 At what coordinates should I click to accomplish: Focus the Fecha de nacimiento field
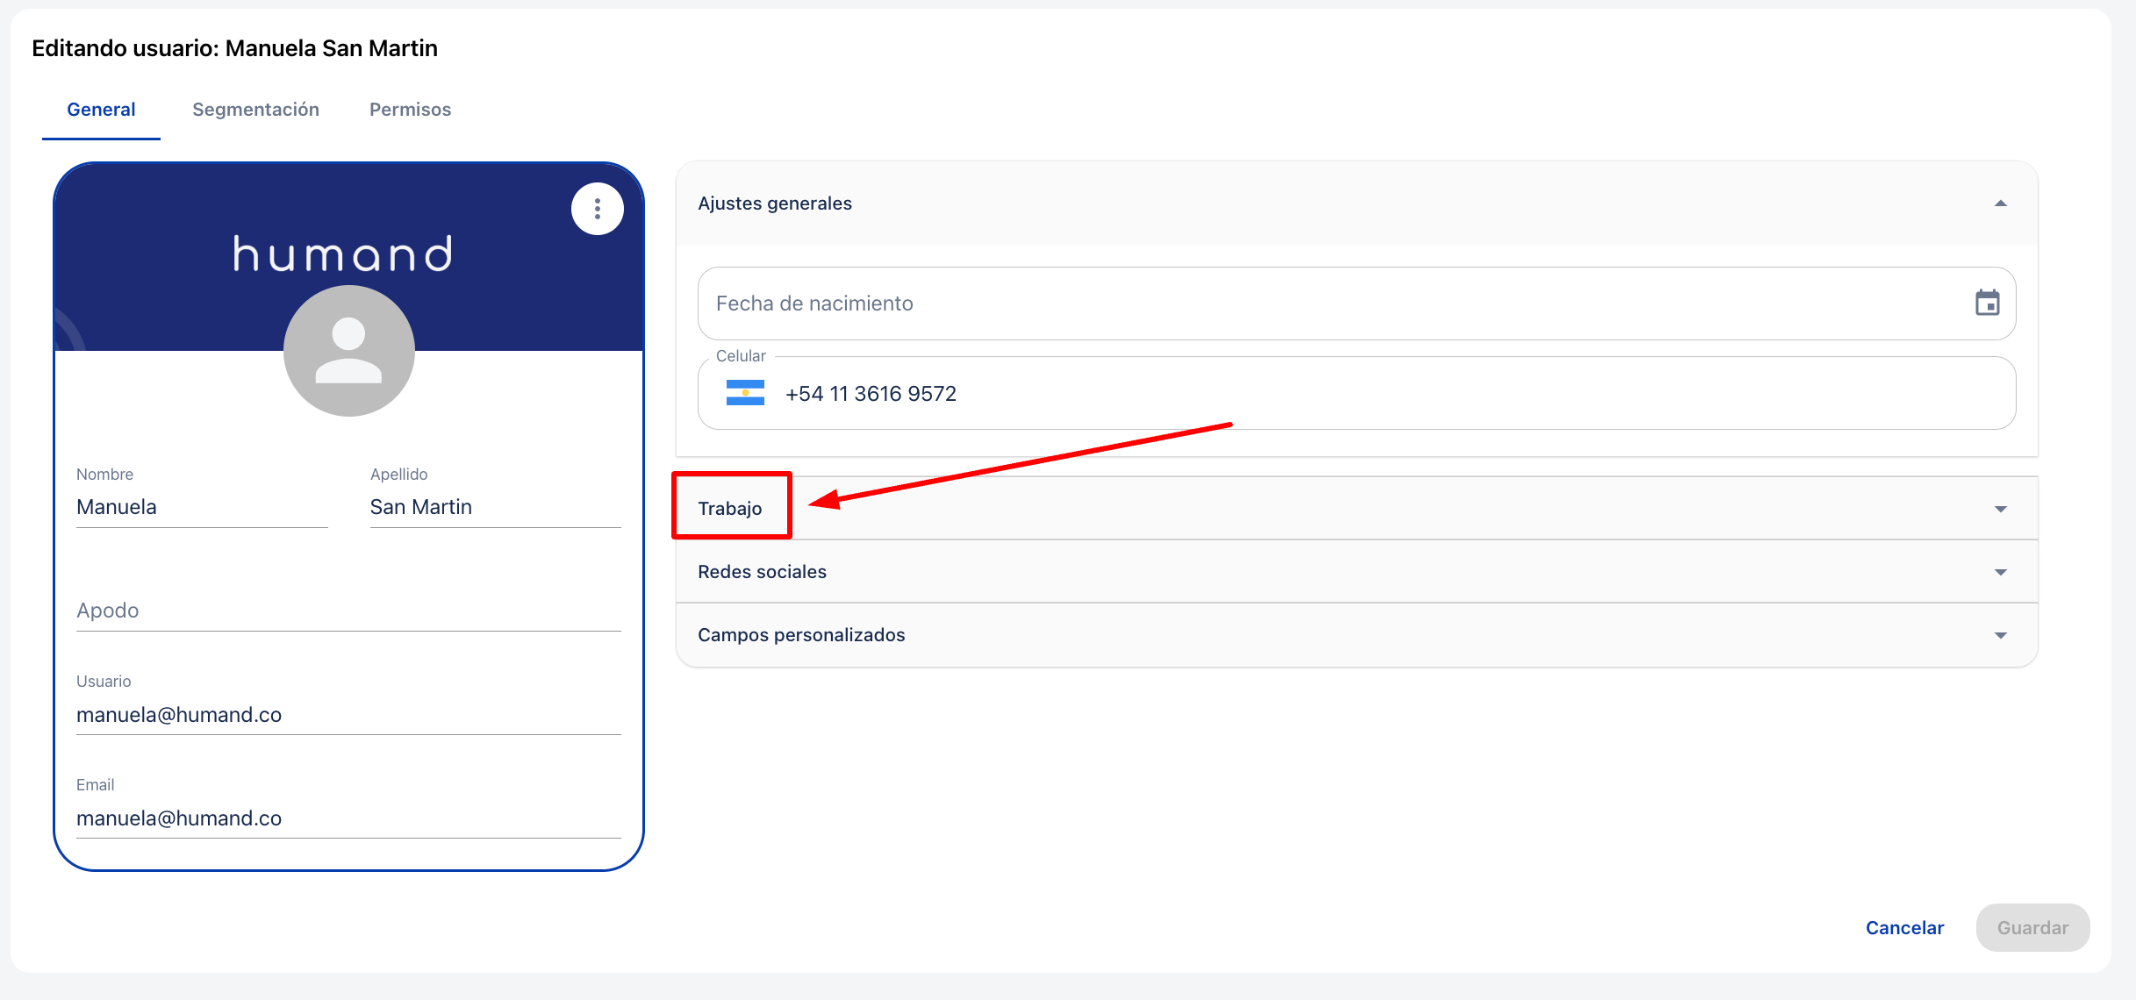pos(1356,304)
